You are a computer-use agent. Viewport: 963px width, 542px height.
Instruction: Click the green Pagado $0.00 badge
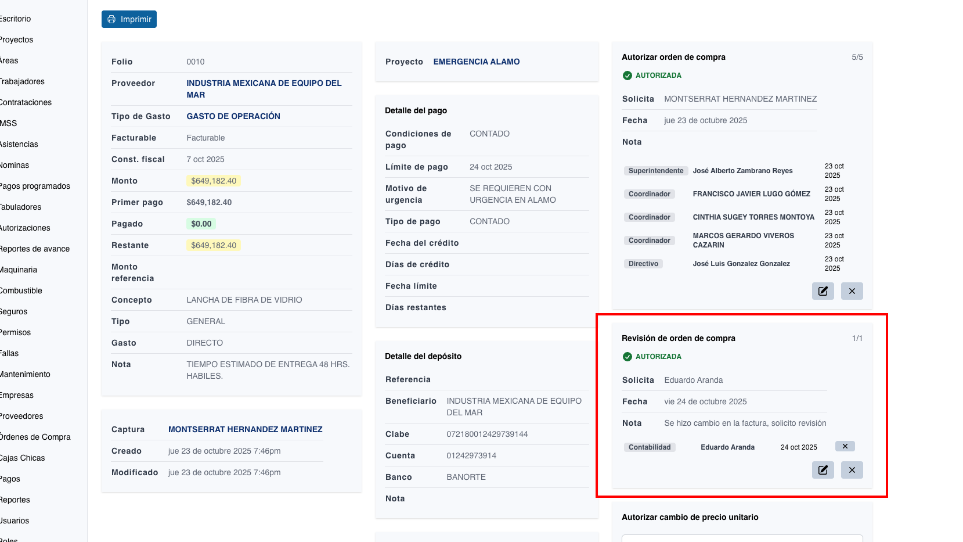[x=201, y=224]
